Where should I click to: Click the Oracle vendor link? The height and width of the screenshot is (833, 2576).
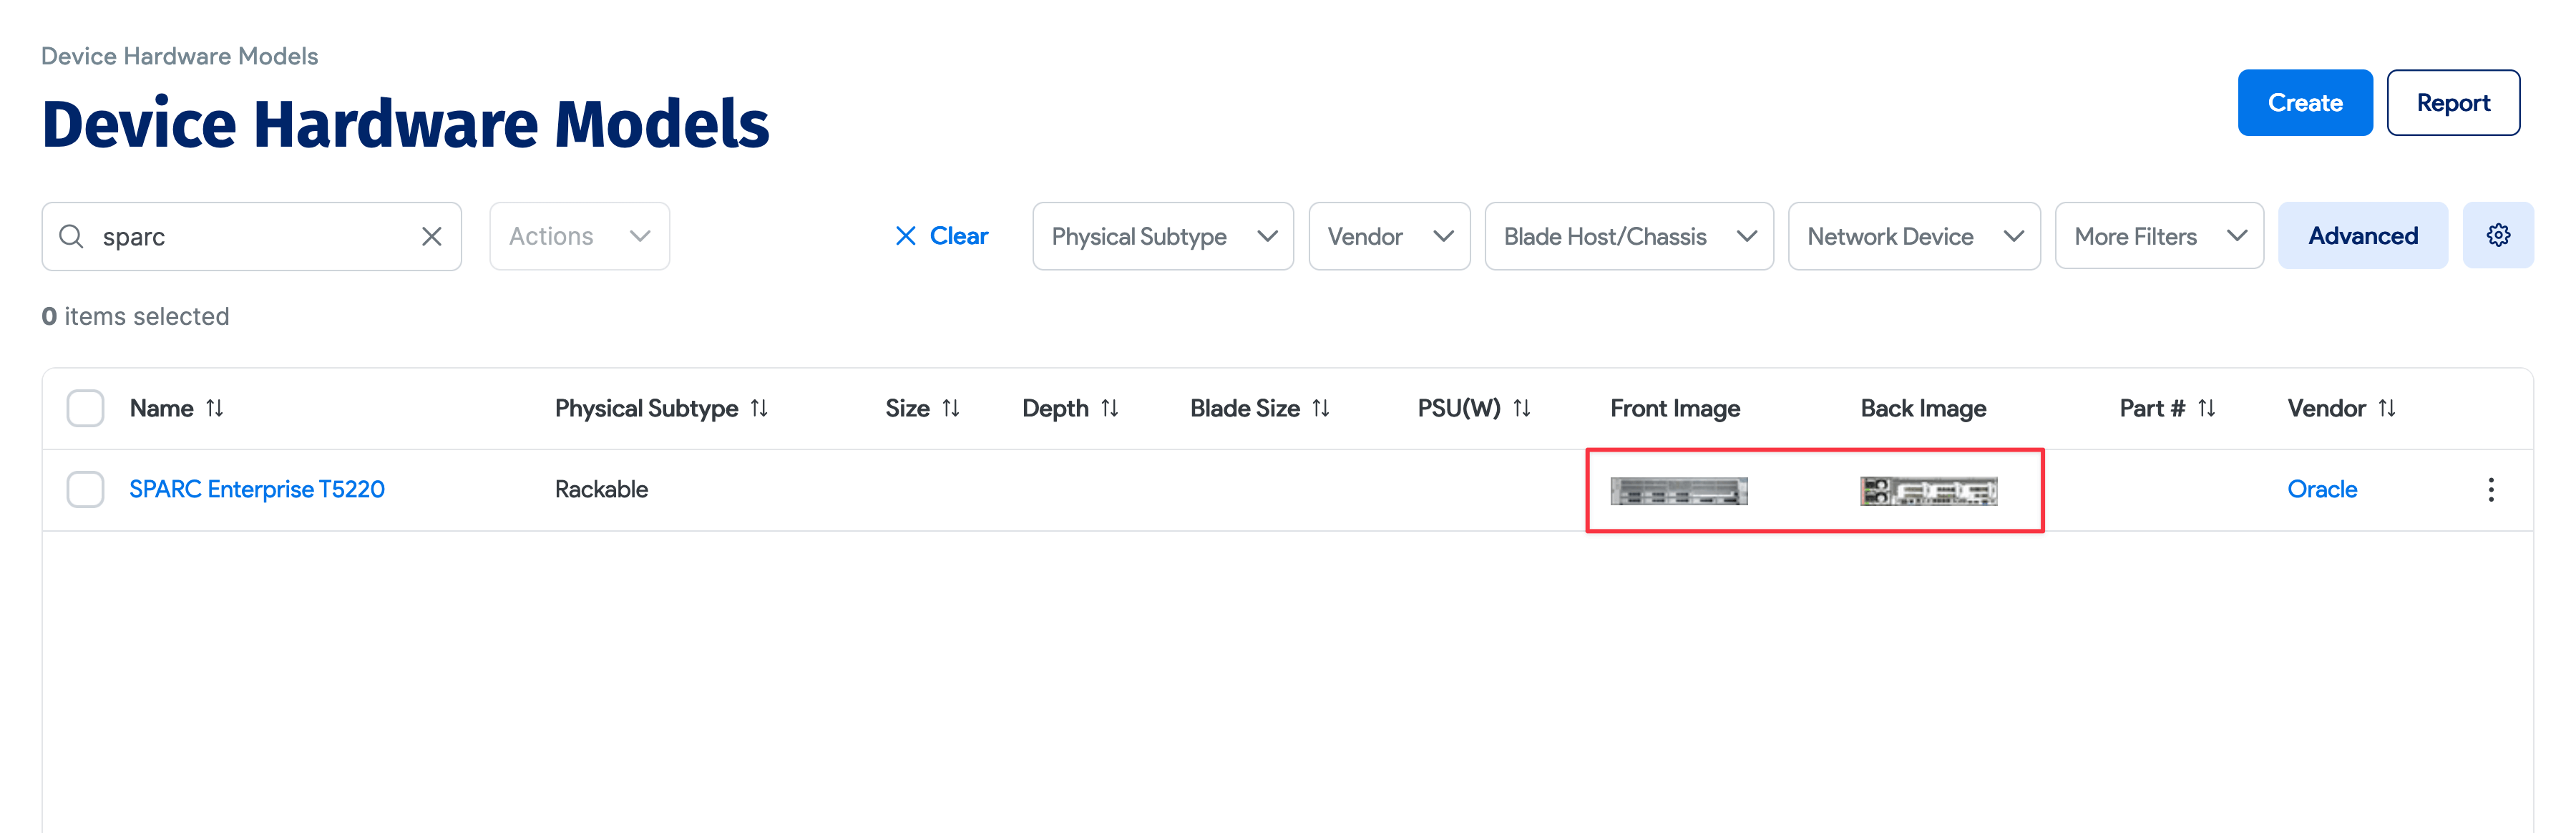2321,489
